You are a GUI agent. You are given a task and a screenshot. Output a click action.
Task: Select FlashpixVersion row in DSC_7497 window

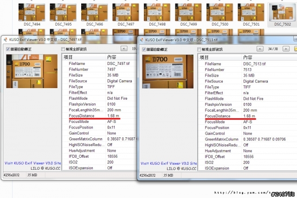pos(99,104)
